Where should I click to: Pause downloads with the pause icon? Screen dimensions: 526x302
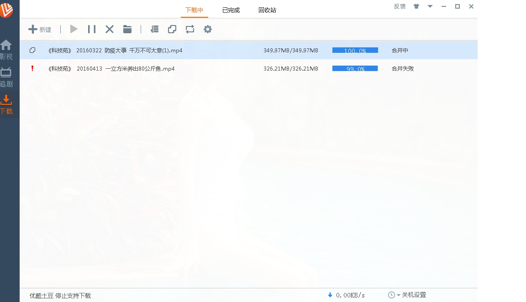(92, 29)
